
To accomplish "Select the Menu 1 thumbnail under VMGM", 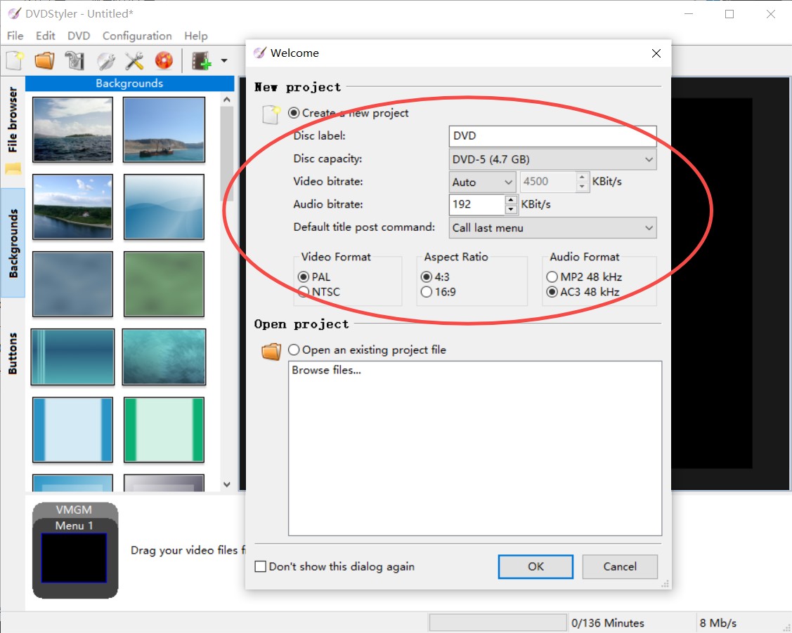I will tap(74, 557).
